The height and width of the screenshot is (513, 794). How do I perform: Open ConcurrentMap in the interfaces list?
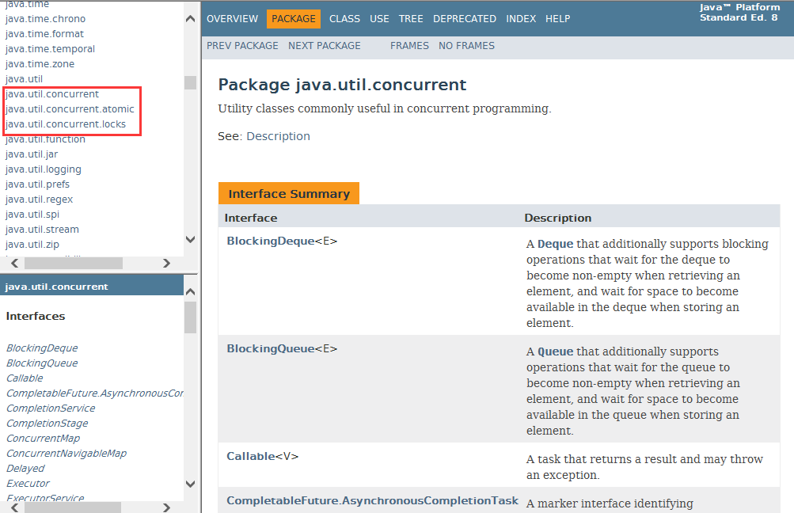(43, 439)
